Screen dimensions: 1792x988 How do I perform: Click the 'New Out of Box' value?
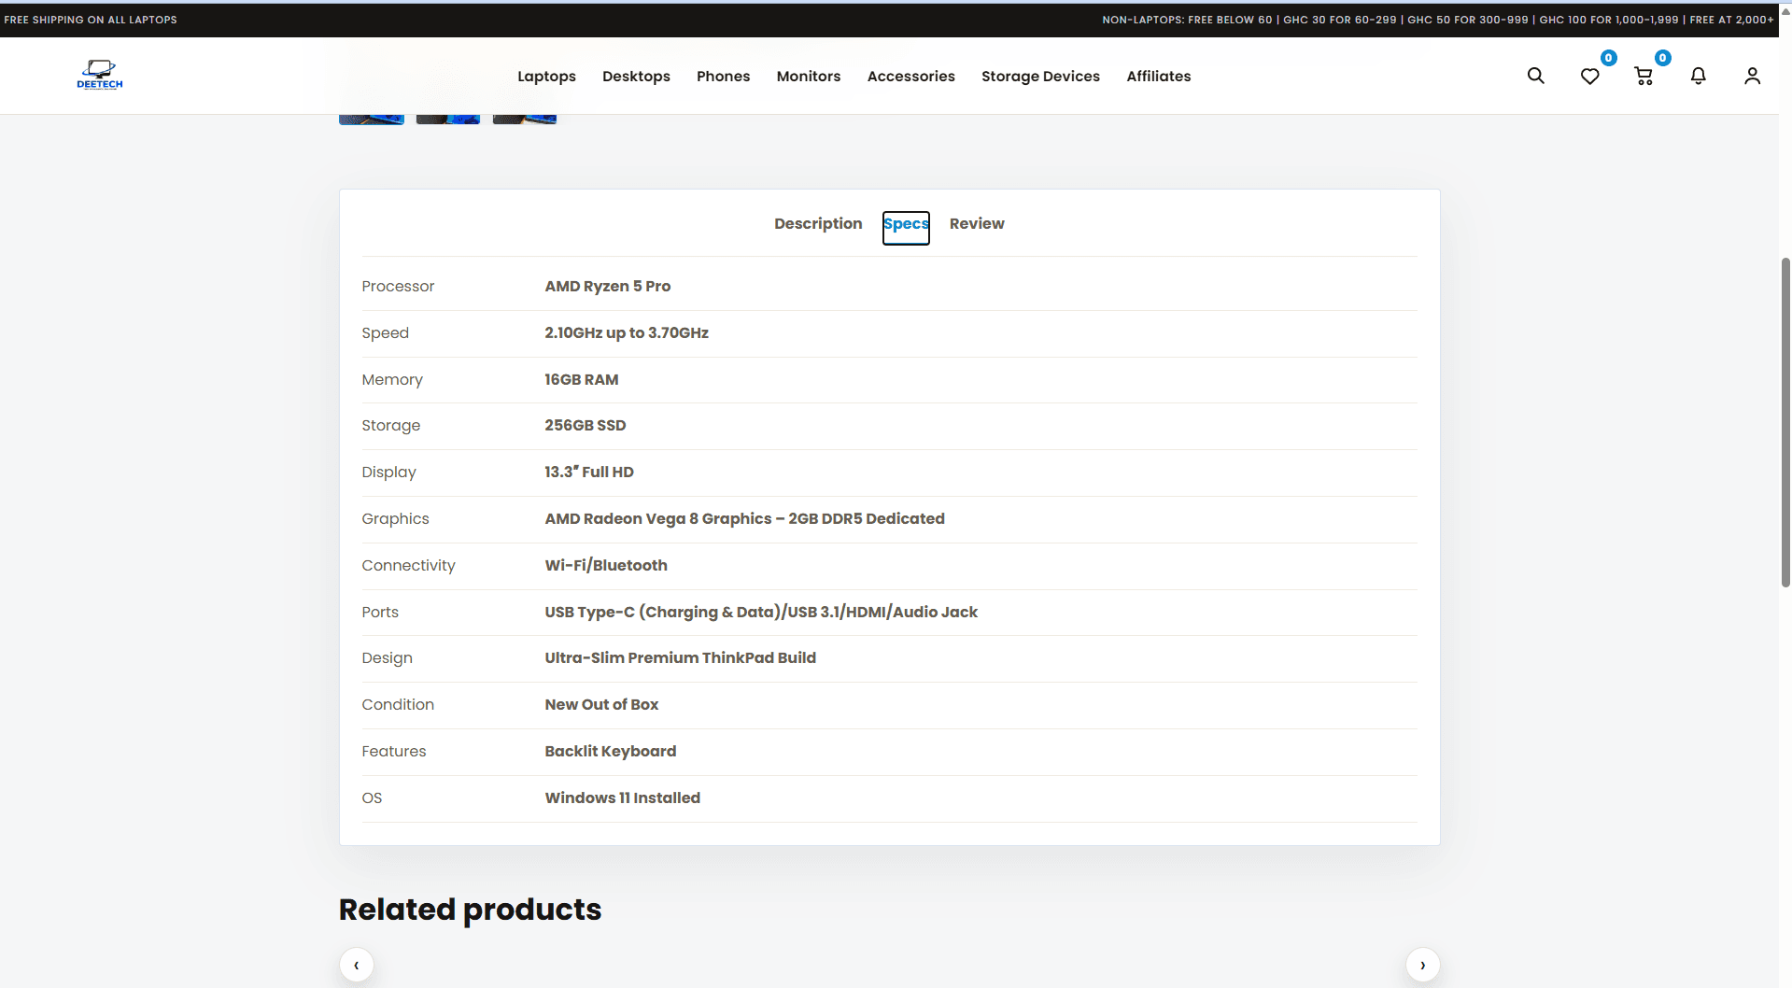[x=601, y=704]
